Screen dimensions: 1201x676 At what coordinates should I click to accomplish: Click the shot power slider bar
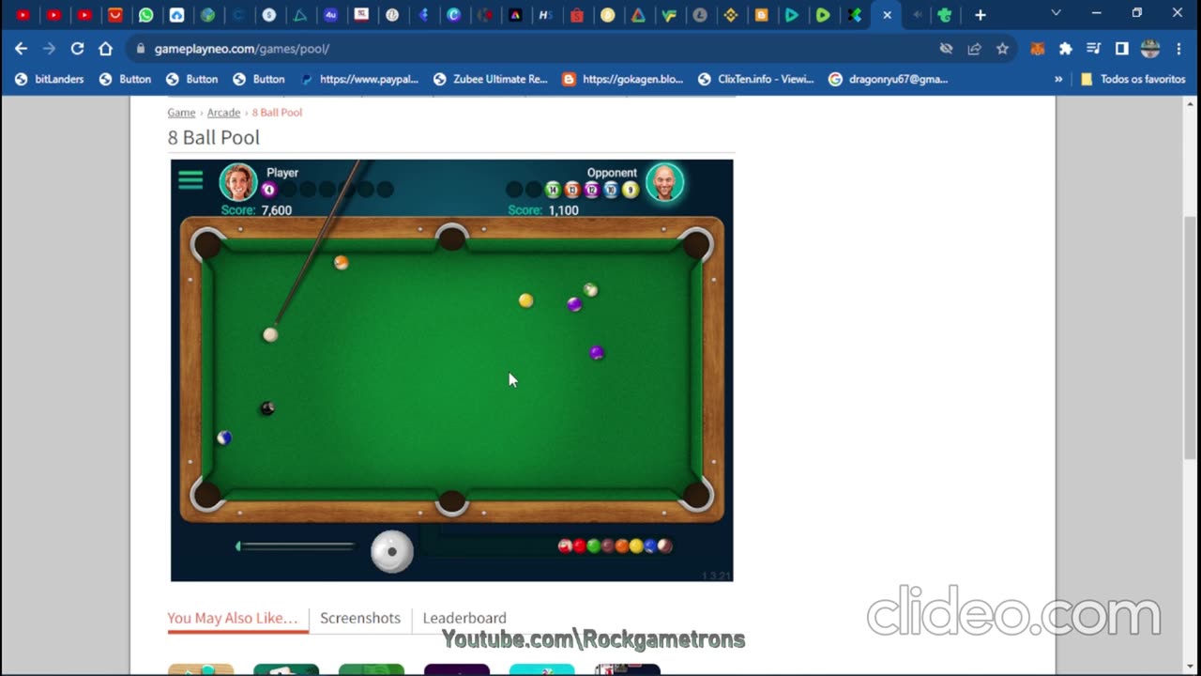pyautogui.click(x=295, y=545)
